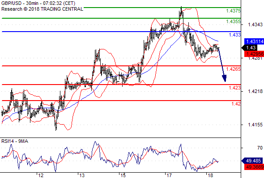Click the Trading Central research copyright text
This screenshot has width=264, height=178.
tap(42, 9)
